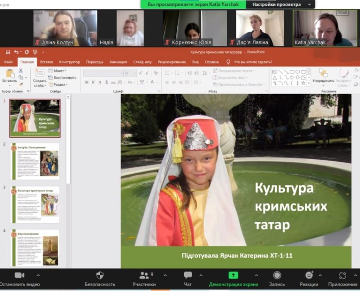Open the Security shield icon
This screenshot has width=360, height=291.
point(100,275)
